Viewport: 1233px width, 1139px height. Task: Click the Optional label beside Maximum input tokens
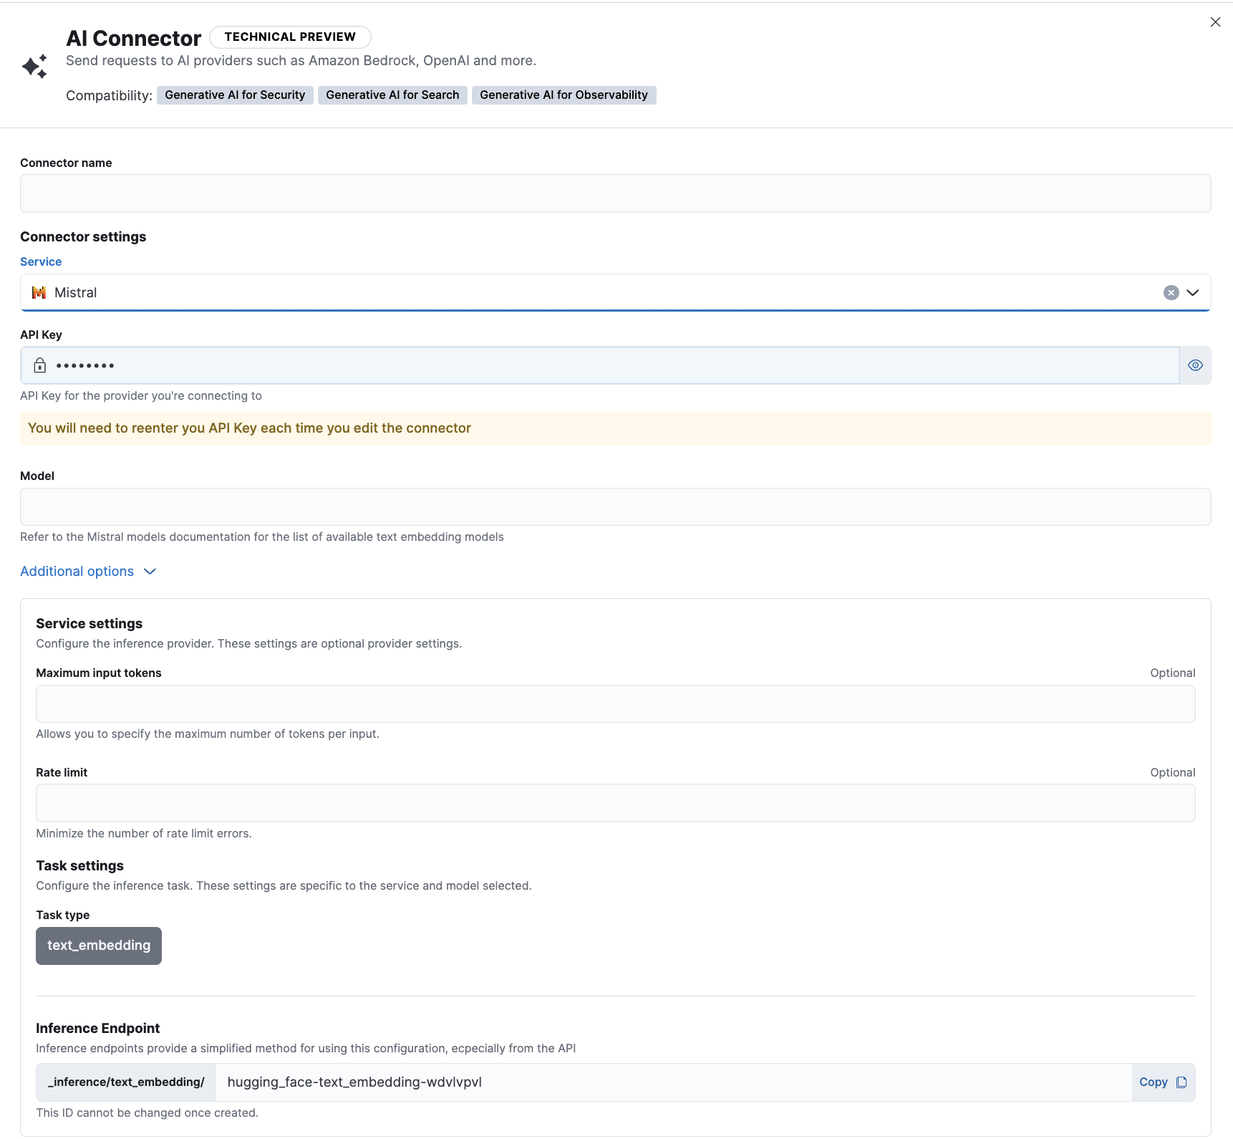point(1172,673)
